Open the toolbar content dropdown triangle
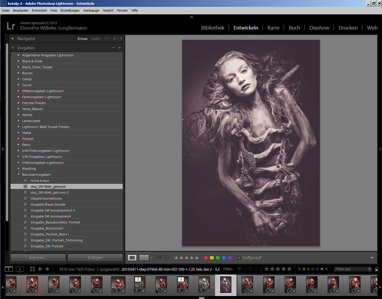Image resolution: width=382 pixels, height=299 pixels. click(x=372, y=258)
